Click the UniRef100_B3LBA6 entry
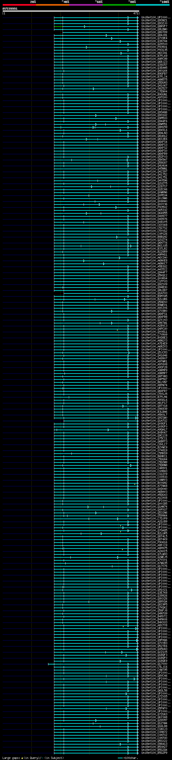172x760 pixels. click(154, 412)
